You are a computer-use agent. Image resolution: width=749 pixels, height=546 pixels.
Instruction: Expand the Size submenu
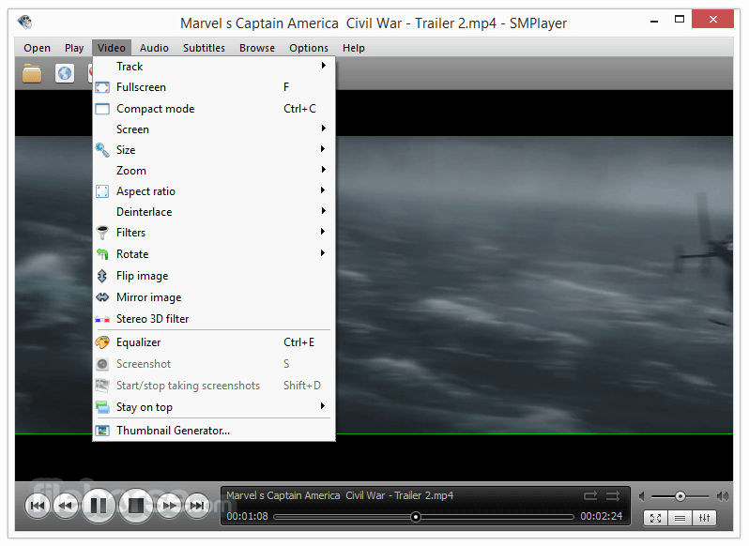(214, 150)
